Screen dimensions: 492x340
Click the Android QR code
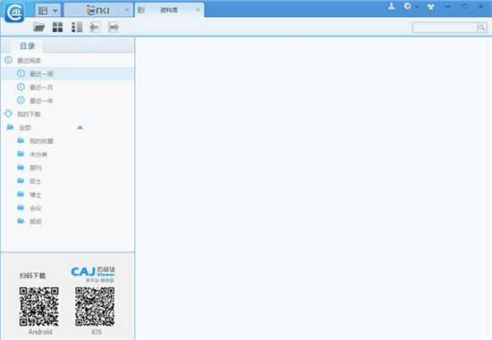pyautogui.click(x=38, y=307)
